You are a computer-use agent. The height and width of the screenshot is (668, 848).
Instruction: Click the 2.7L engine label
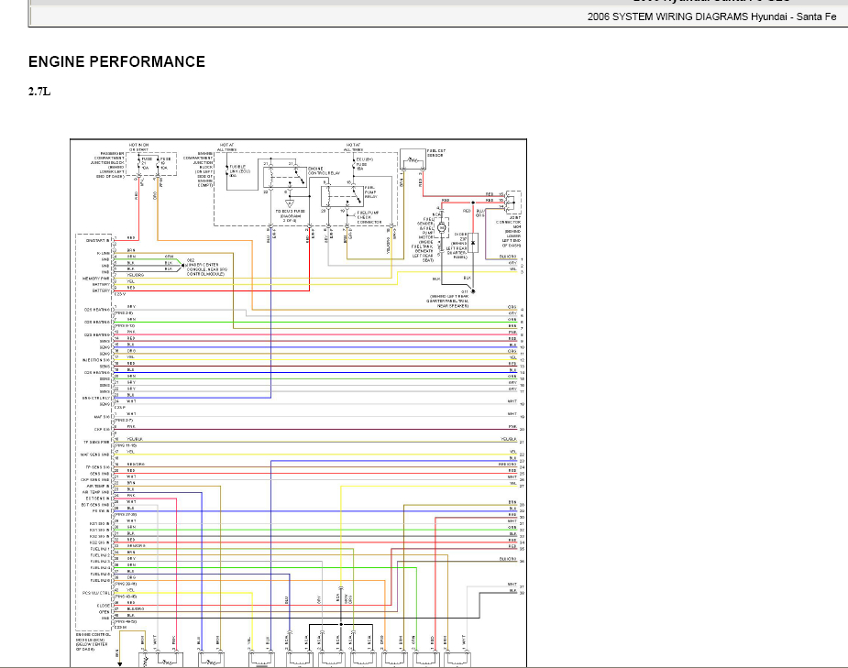pos(39,92)
